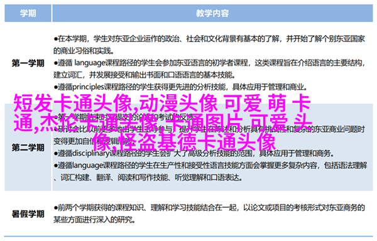The image size is (377, 241).
Task: Click the line starting 建立词汇，并发展接受和输出
Action: [x=144, y=75]
